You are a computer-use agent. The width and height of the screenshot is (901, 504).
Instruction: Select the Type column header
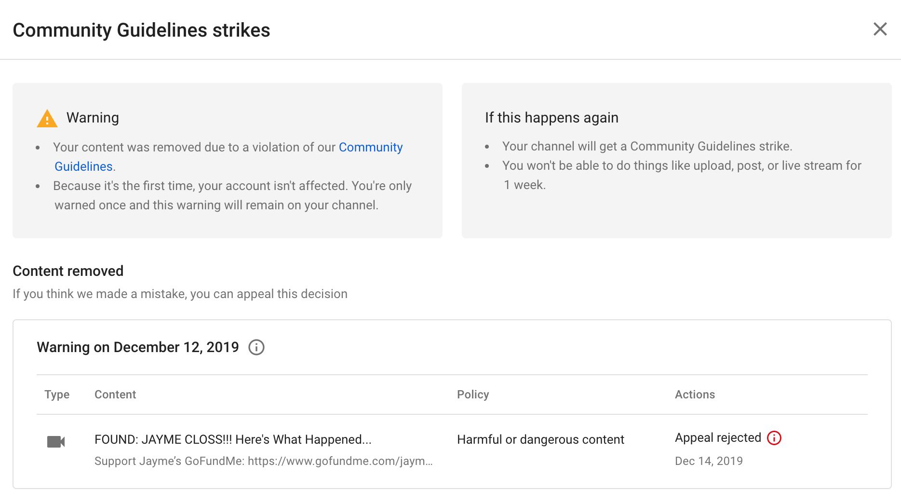pyautogui.click(x=57, y=395)
